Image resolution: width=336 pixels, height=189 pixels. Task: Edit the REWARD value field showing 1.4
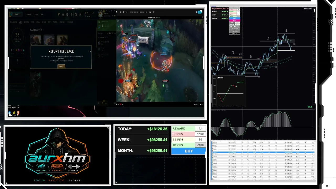200,129
